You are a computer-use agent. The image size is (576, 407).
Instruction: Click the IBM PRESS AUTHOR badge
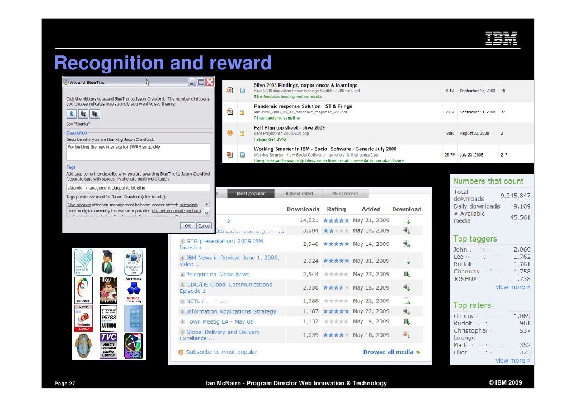coord(108,318)
